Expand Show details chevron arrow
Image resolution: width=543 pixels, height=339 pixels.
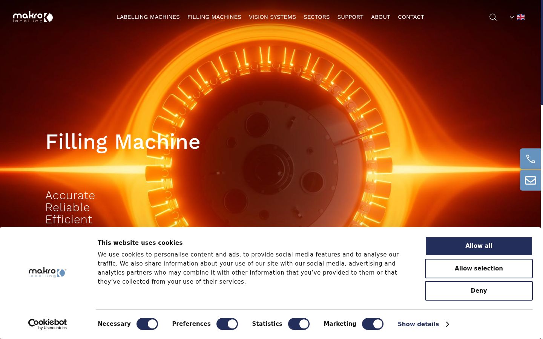pos(448,324)
